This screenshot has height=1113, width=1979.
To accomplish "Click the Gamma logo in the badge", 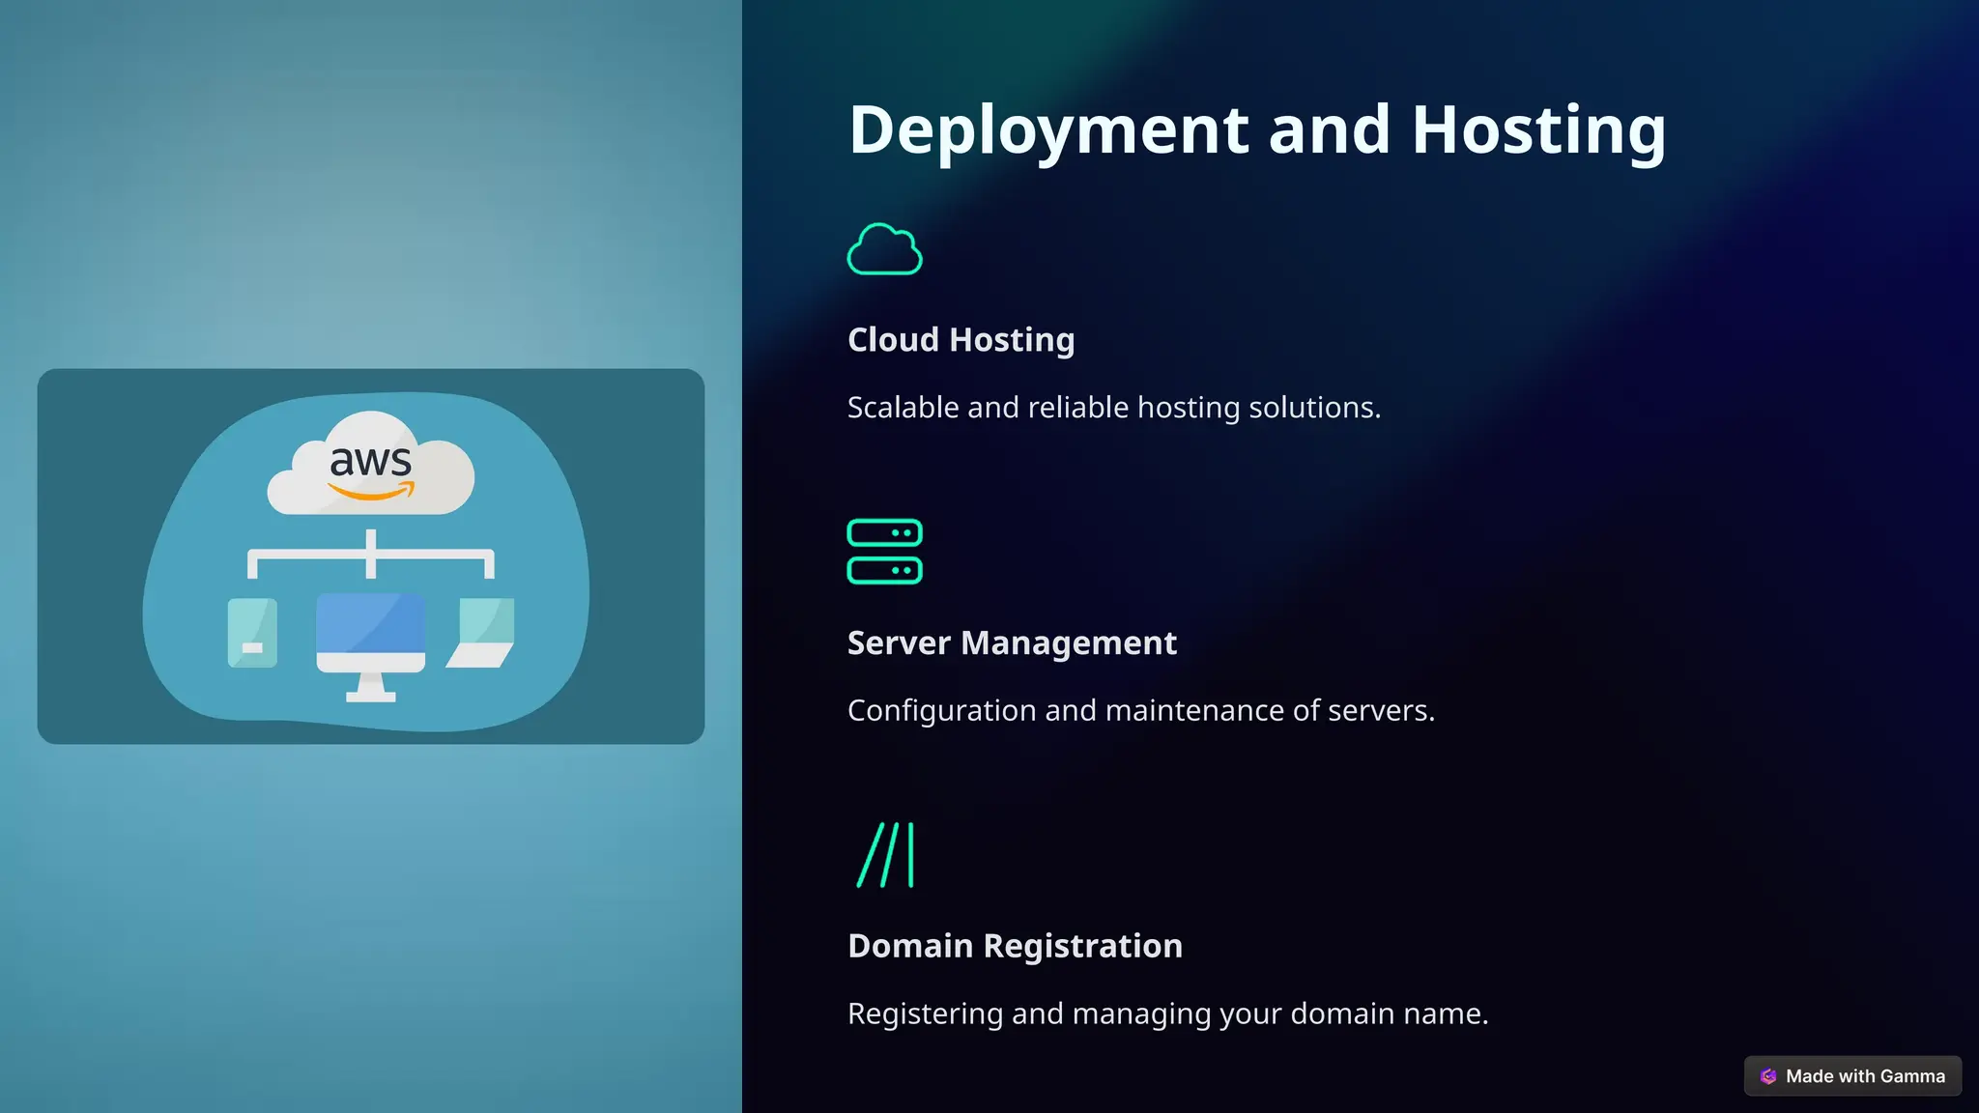I will click(x=1768, y=1076).
